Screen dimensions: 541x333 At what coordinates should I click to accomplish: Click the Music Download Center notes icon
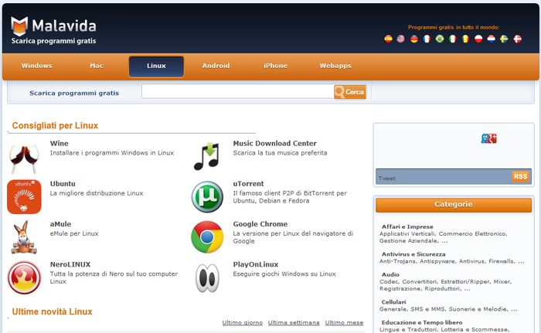coord(206,156)
